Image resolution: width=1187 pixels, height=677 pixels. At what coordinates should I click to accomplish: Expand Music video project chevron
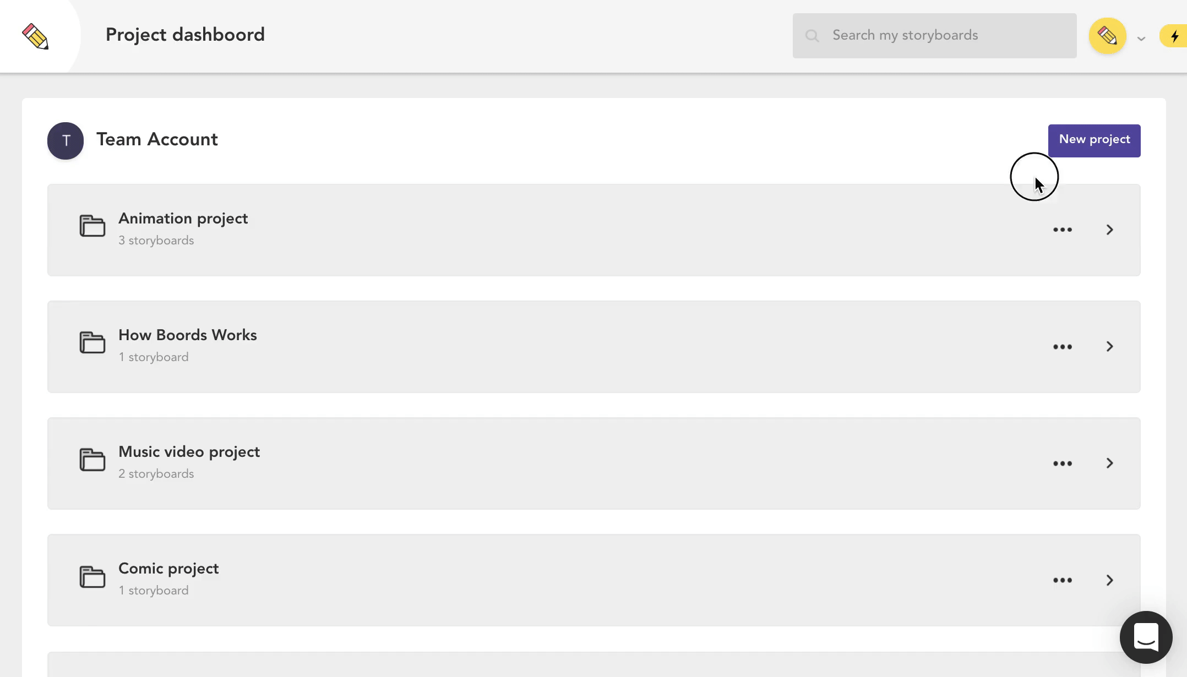point(1109,463)
